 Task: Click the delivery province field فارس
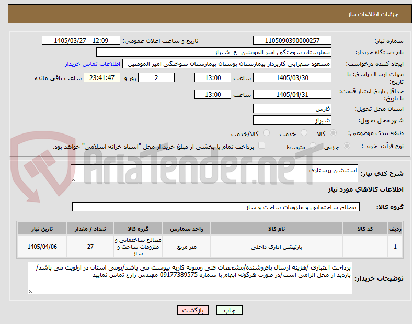[292, 108]
